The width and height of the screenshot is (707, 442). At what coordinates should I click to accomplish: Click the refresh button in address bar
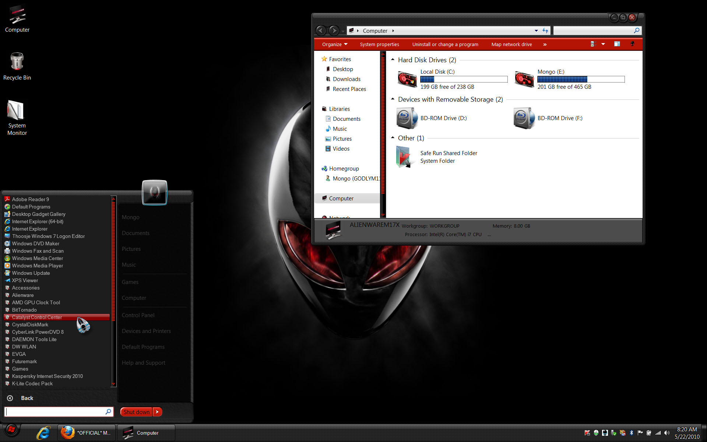tap(545, 31)
